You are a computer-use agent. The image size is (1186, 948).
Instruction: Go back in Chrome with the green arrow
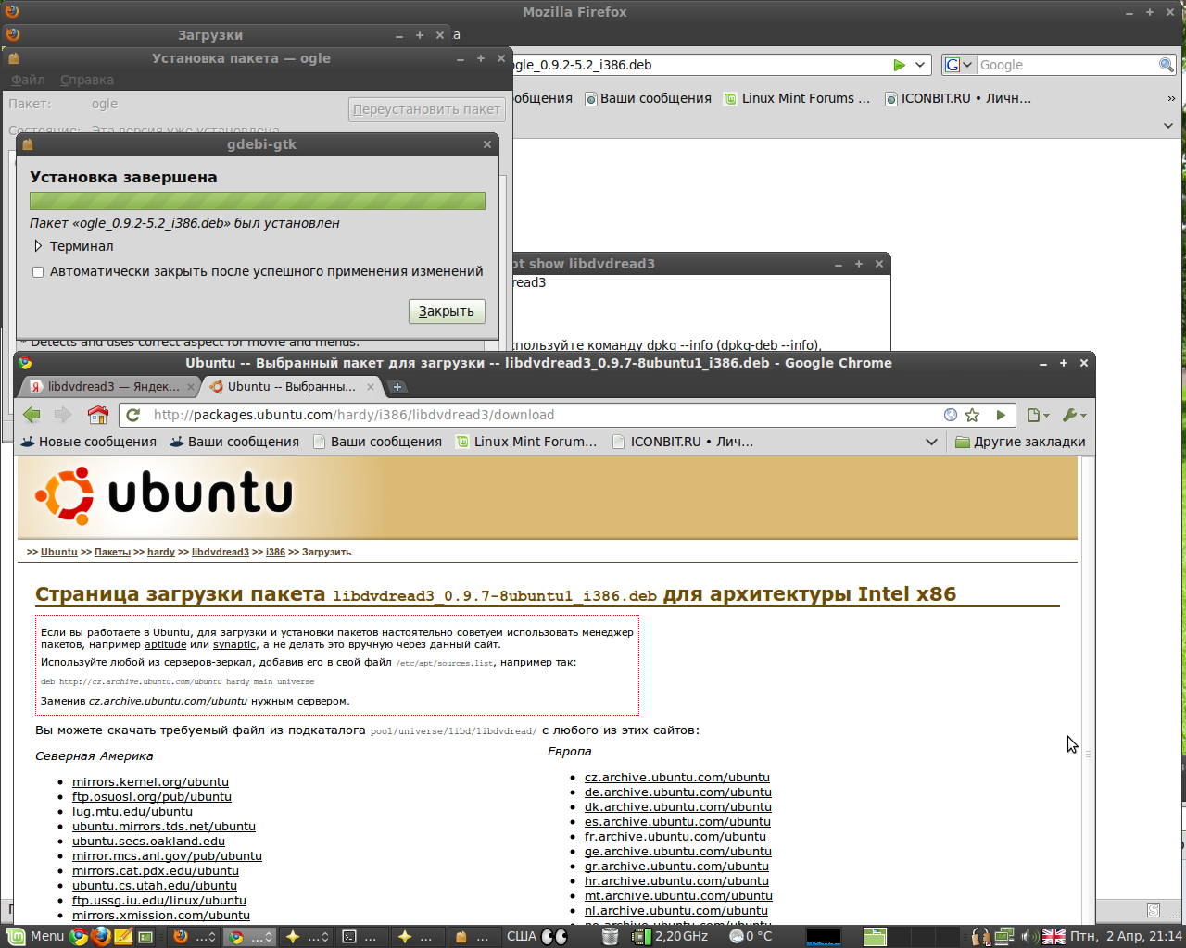(x=32, y=415)
